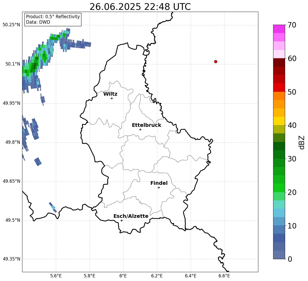This screenshot has height=281, width=308.
Task: Click the Findel station cross marker
Action: (159, 188)
